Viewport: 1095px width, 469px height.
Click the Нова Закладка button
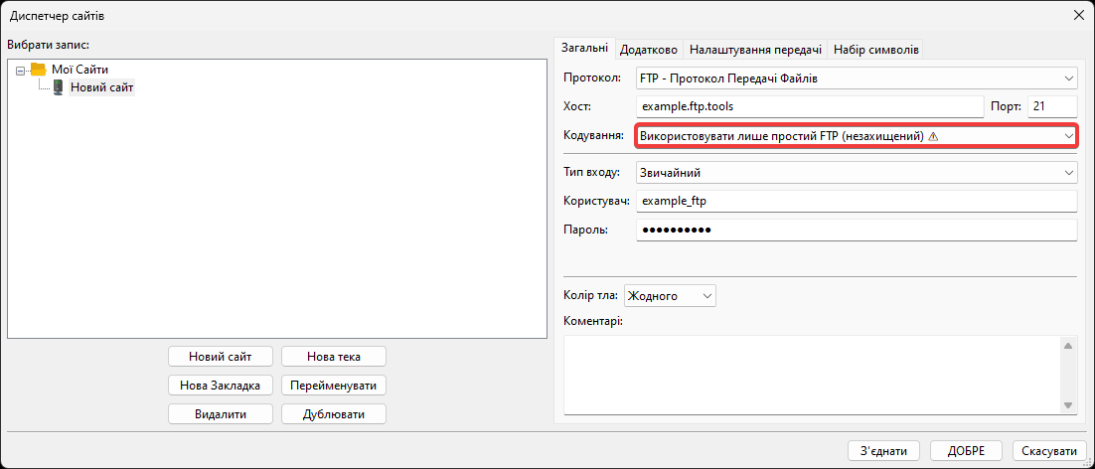pyautogui.click(x=220, y=386)
